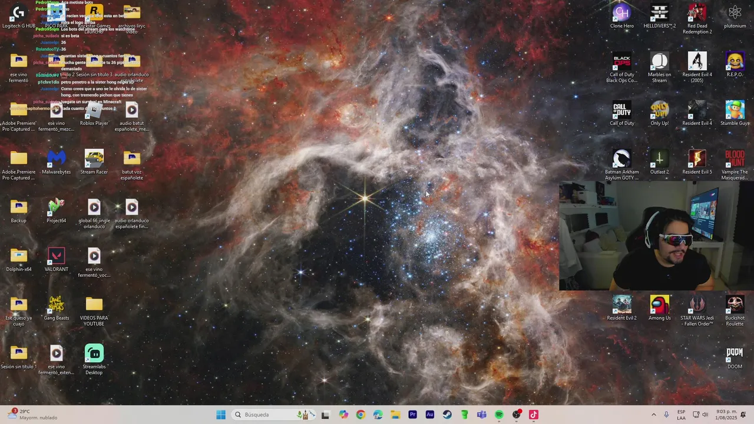
Task: Launch HELLDIVERS 2 from the desktop
Action: tap(660, 16)
